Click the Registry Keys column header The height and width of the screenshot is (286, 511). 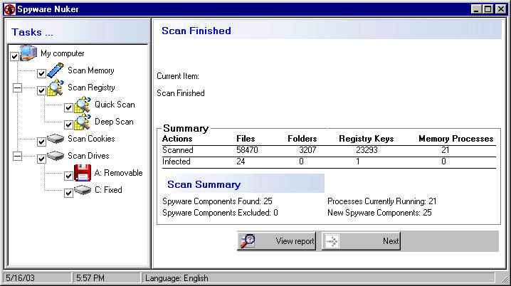point(367,139)
